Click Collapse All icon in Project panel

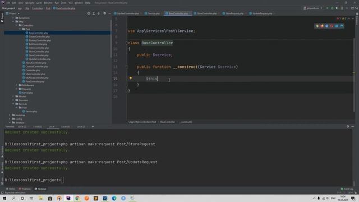(x=99, y=13)
